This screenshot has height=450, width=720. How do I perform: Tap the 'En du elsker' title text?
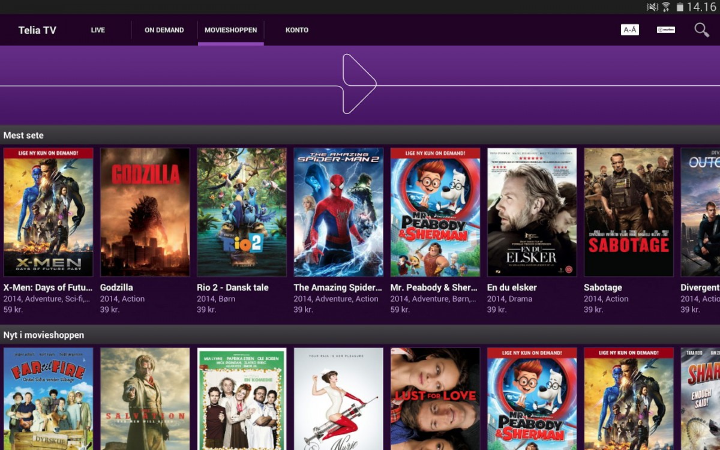[x=512, y=287]
